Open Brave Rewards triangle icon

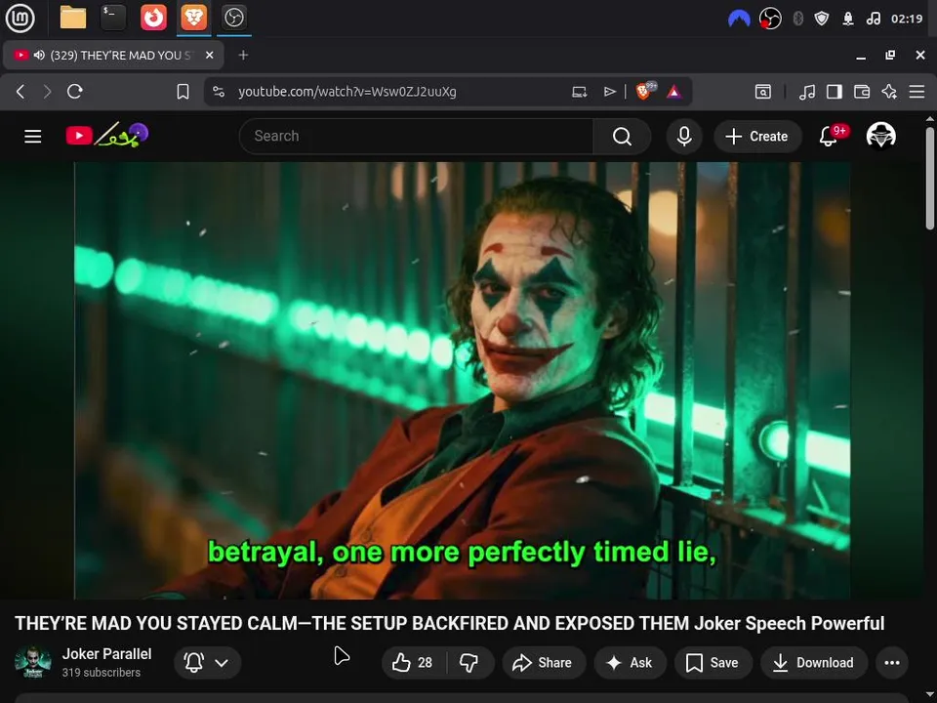[674, 92]
